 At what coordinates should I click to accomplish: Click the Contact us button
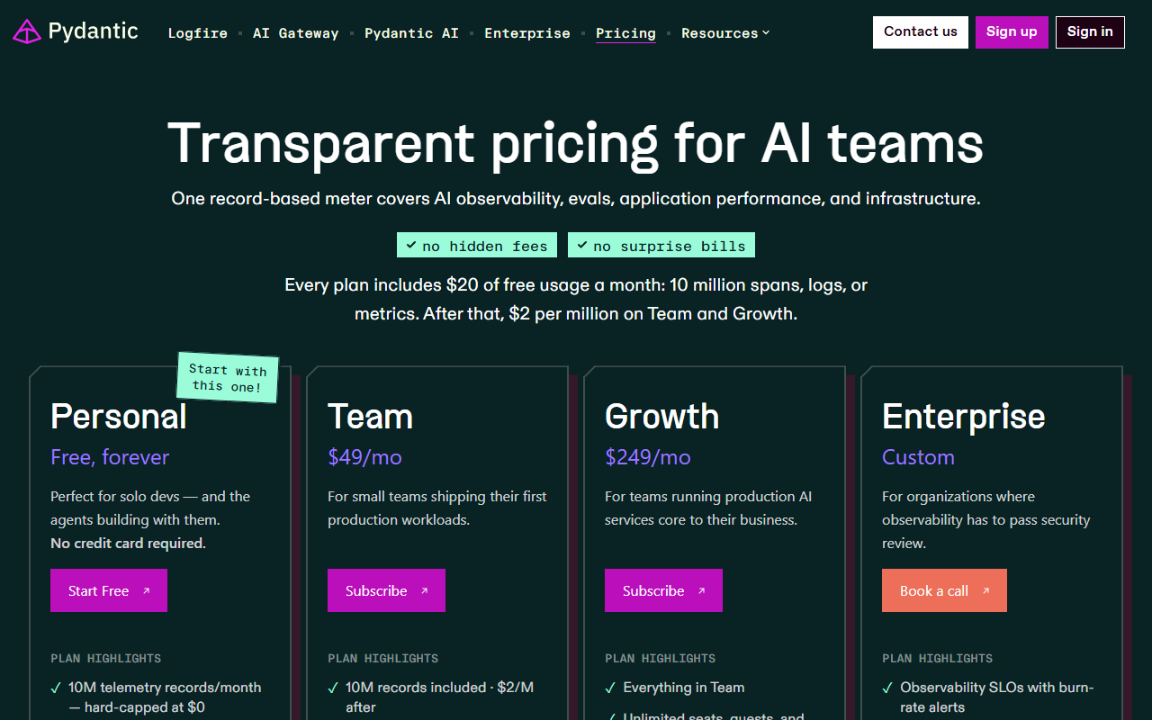click(921, 31)
